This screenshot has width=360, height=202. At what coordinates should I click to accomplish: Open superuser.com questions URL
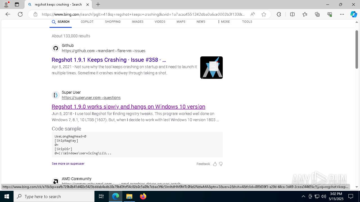[91, 98]
